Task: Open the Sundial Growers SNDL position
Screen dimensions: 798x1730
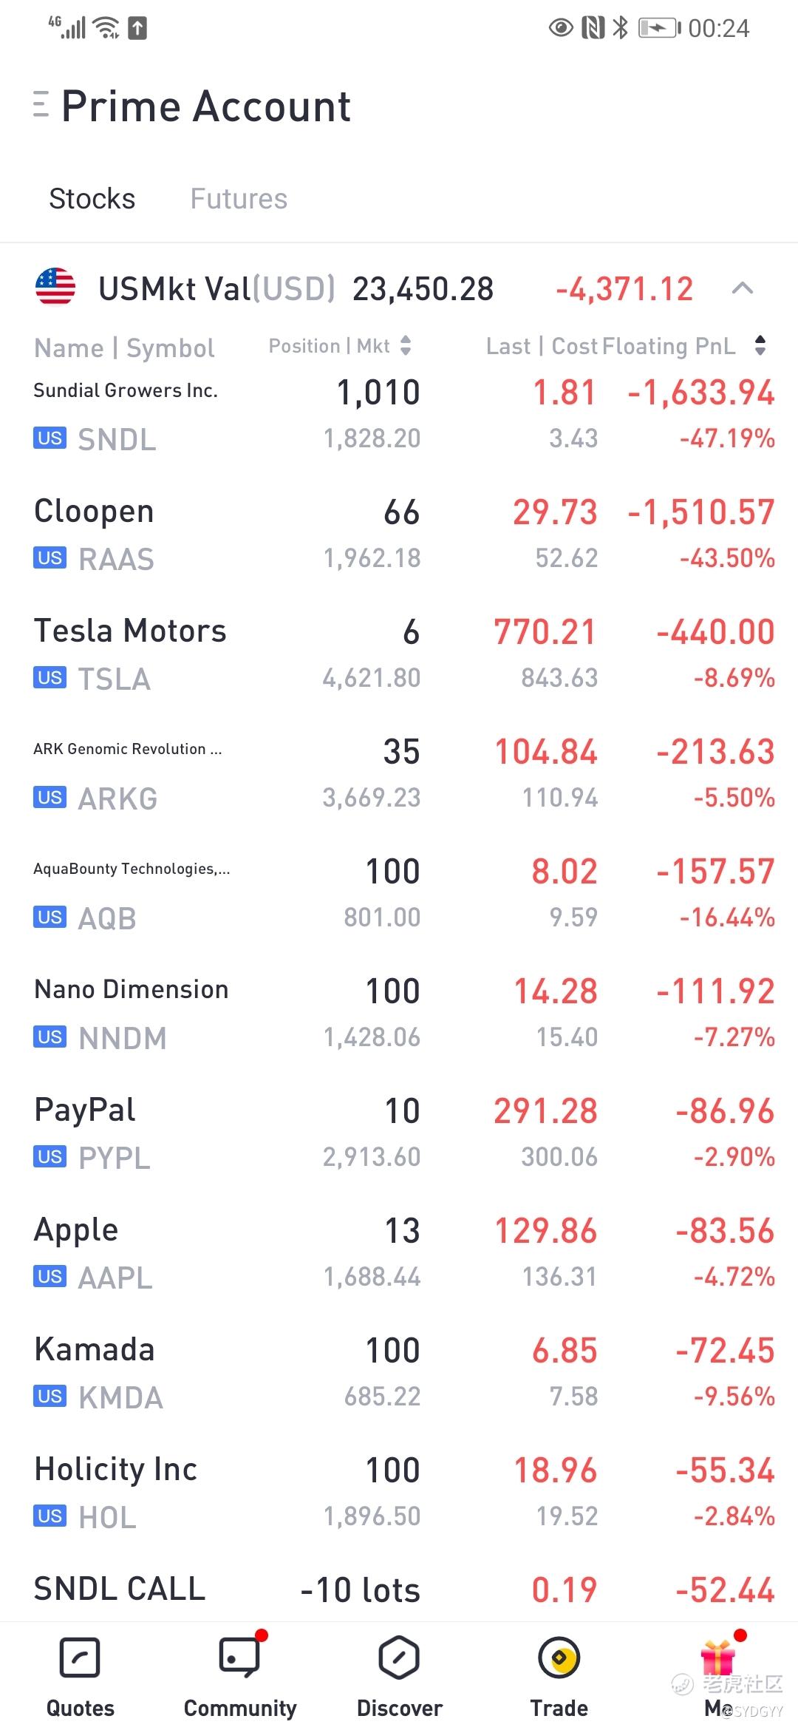Action: click(399, 415)
